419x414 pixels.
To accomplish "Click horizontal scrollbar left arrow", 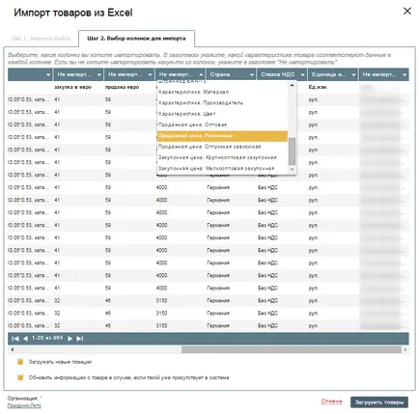I will pyautogui.click(x=13, y=349).
